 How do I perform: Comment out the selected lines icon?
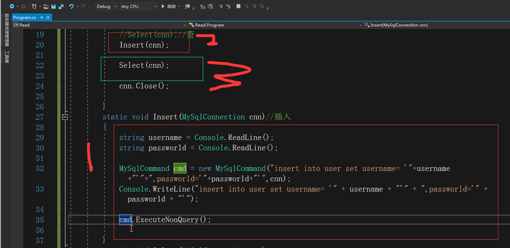(221, 6)
